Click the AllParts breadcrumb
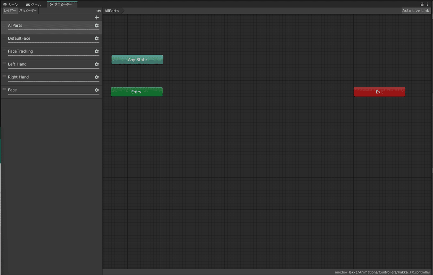Viewport: 433px width, 275px height. (x=111, y=11)
